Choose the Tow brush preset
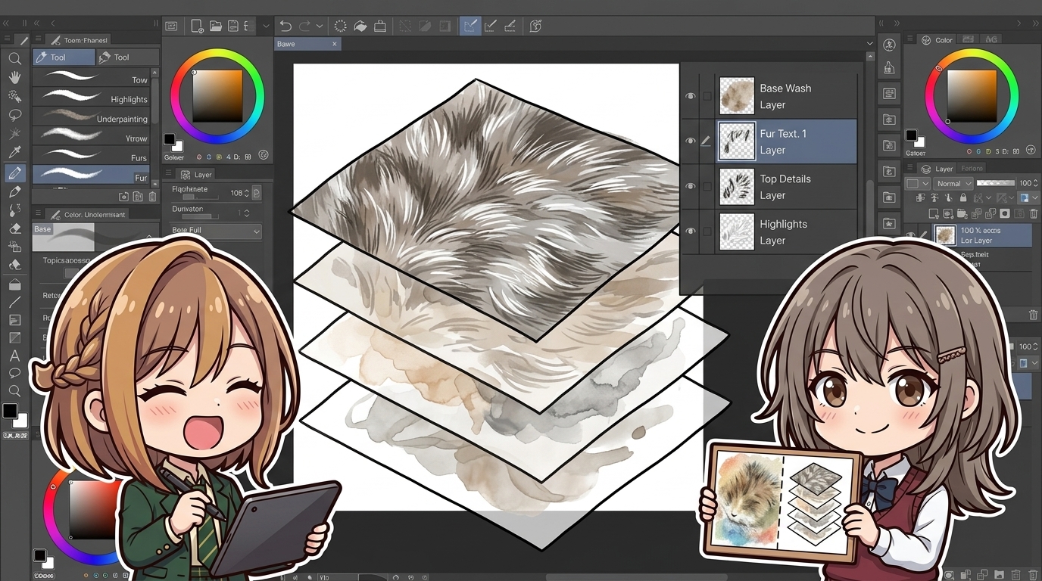Image resolution: width=1042 pixels, height=581 pixels. [92, 79]
